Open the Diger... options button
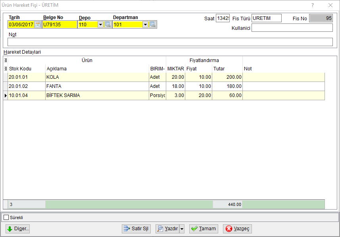 [17, 229]
